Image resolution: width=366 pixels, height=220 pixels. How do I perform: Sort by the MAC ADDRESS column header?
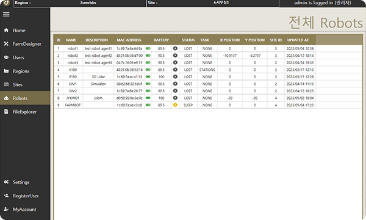tap(129, 40)
